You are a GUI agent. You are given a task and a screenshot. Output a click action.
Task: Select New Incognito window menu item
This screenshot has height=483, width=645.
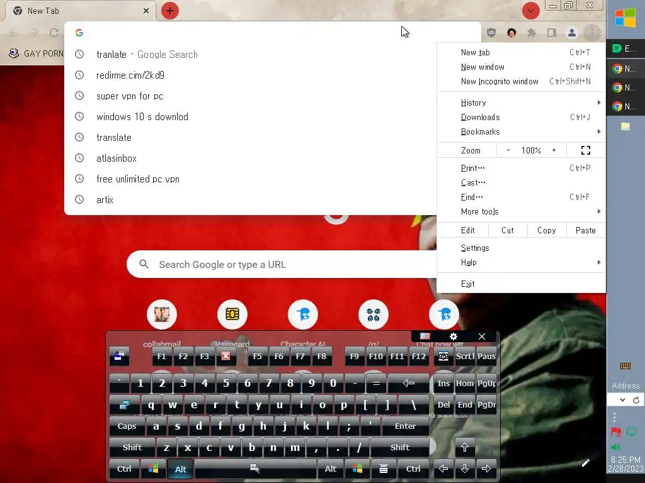(x=521, y=81)
